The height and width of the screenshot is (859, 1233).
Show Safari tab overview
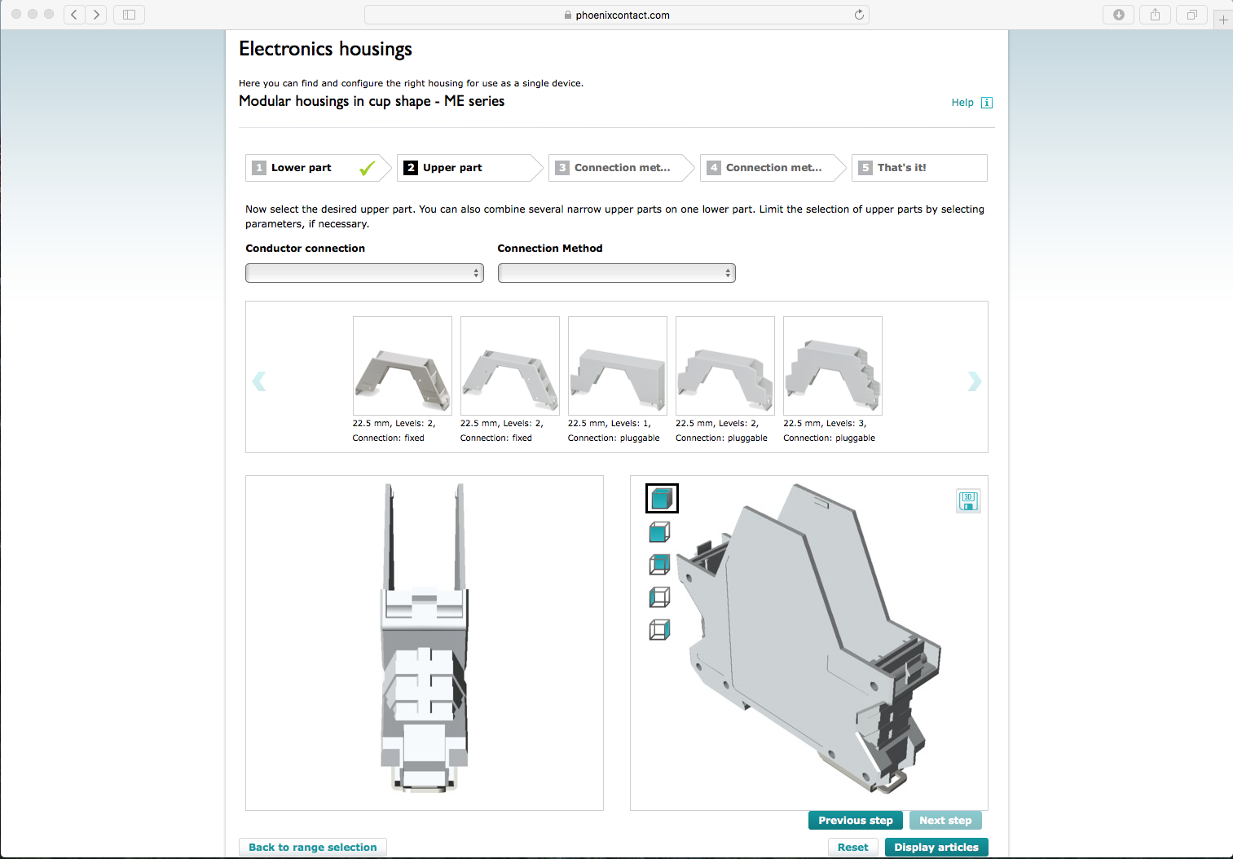click(1191, 15)
